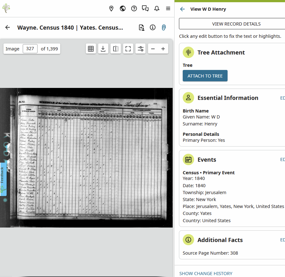The image size is (285, 277).
Task: Click the globe language icon
Action: pyautogui.click(x=123, y=9)
